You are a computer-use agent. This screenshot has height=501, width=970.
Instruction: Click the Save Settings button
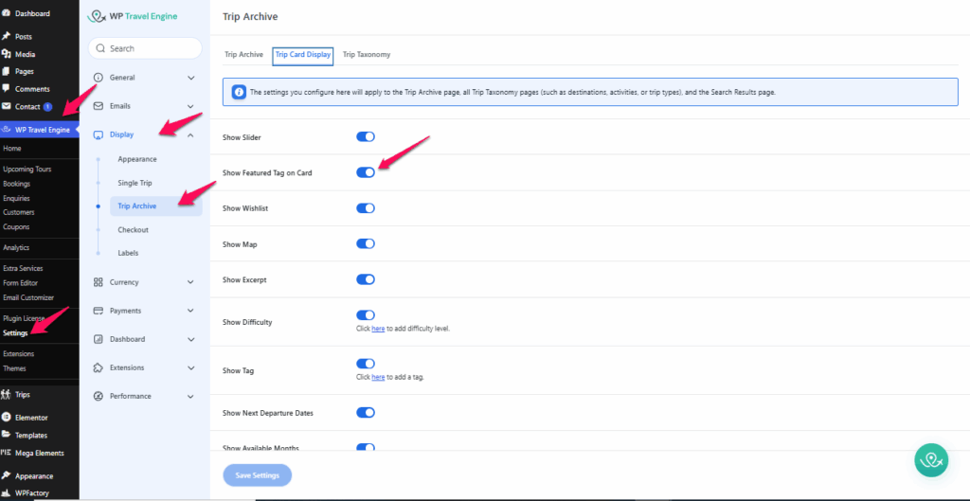[257, 475]
